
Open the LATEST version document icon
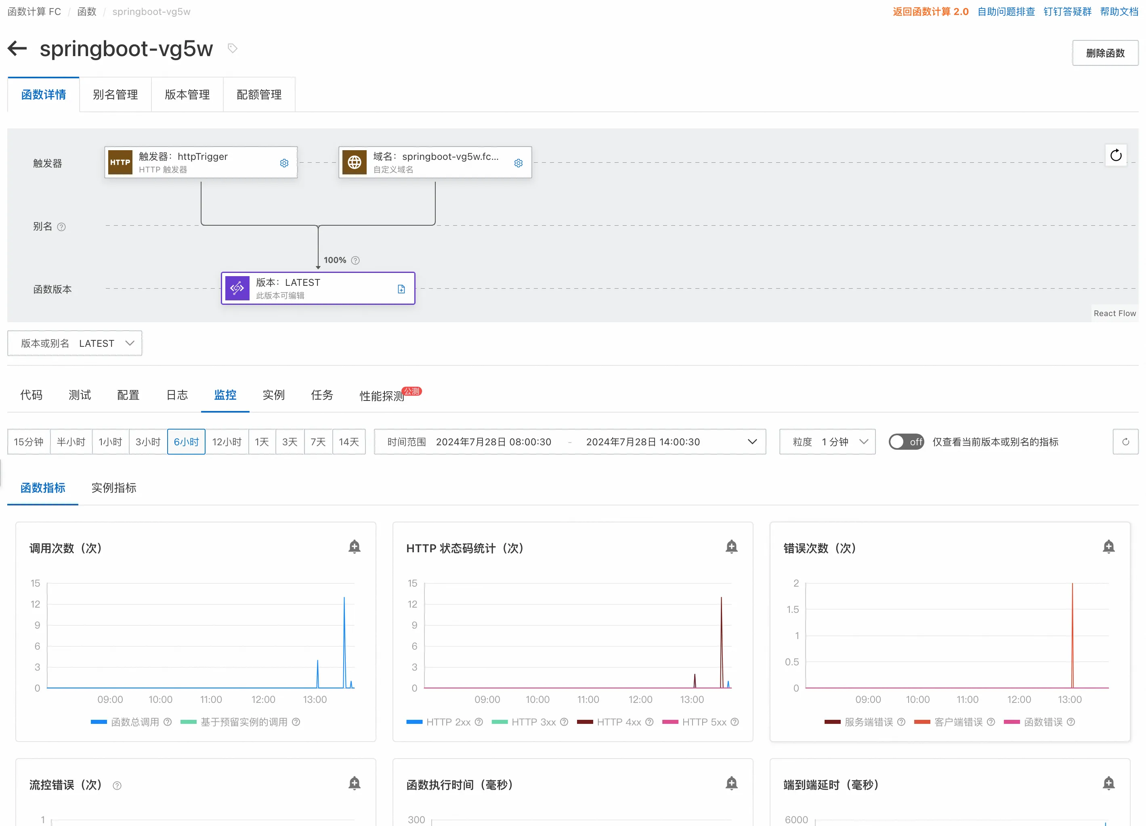[x=401, y=289]
